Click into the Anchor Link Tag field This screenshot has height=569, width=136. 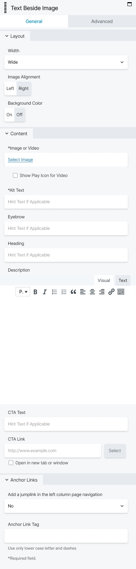(66, 536)
